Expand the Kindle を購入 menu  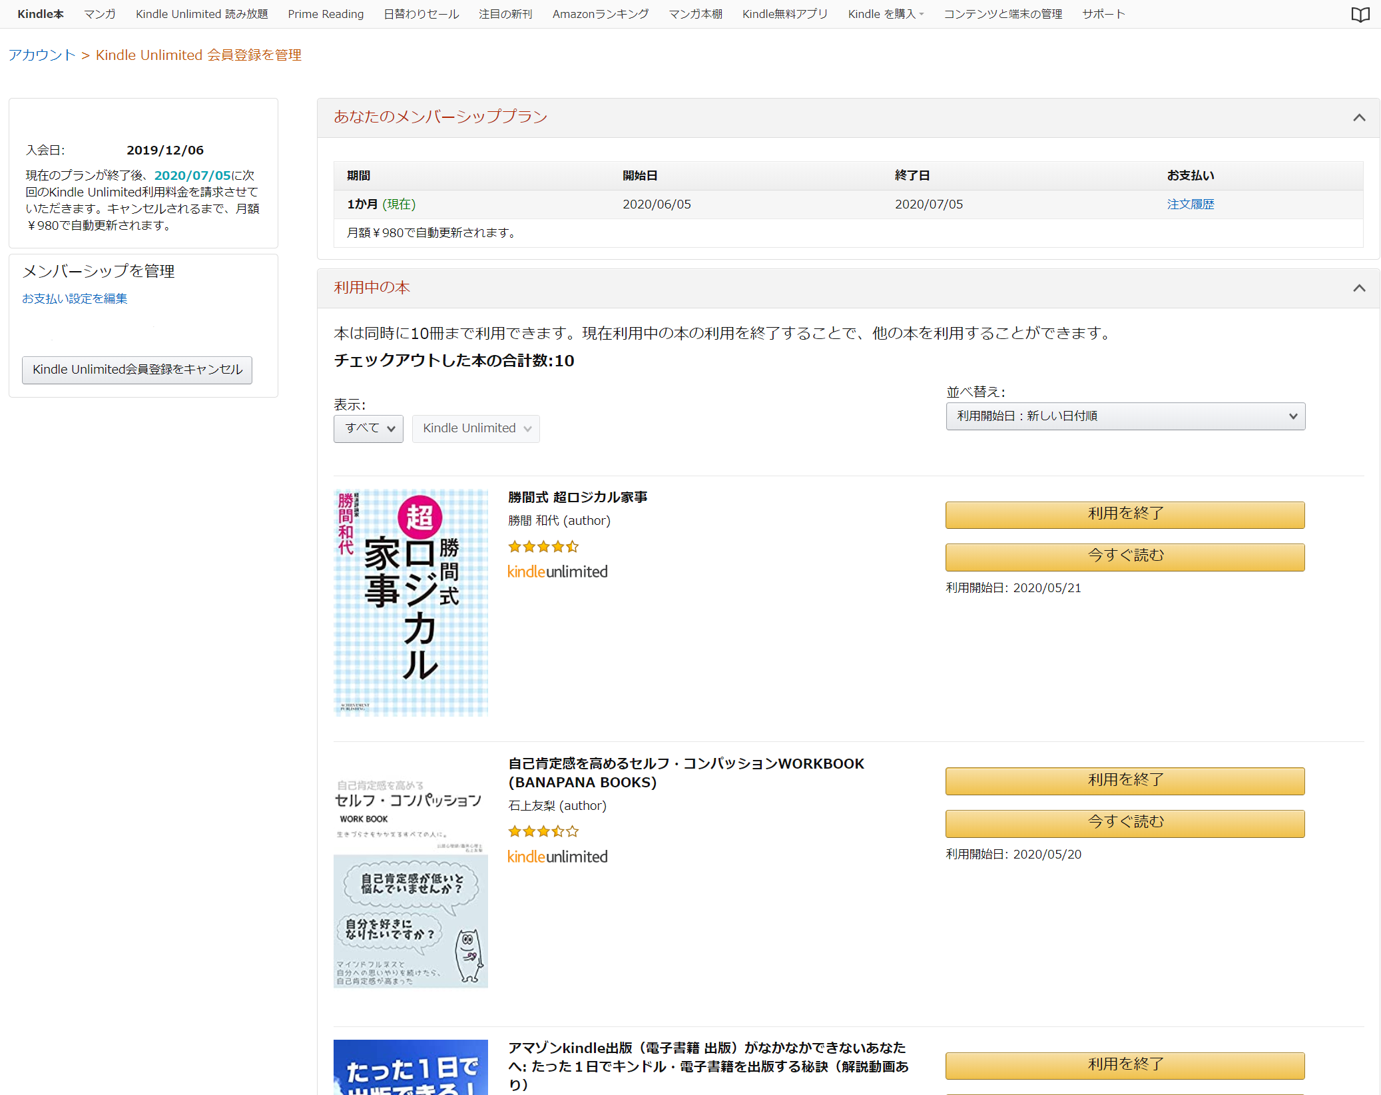[x=886, y=14]
